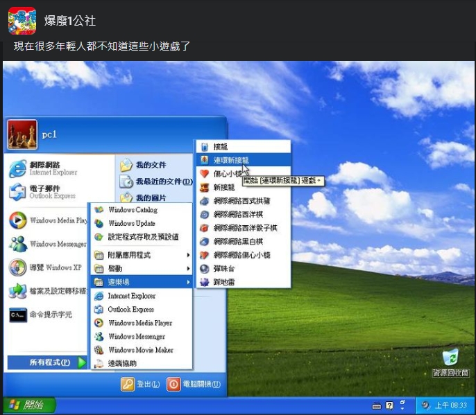This screenshot has width=476, height=415.
Task: Click 所有程式 button
Action: click(x=47, y=362)
